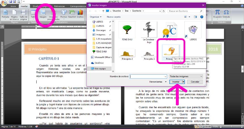Insert a Portada cover page
This screenshot has height=129, width=244.
pos(5,15)
